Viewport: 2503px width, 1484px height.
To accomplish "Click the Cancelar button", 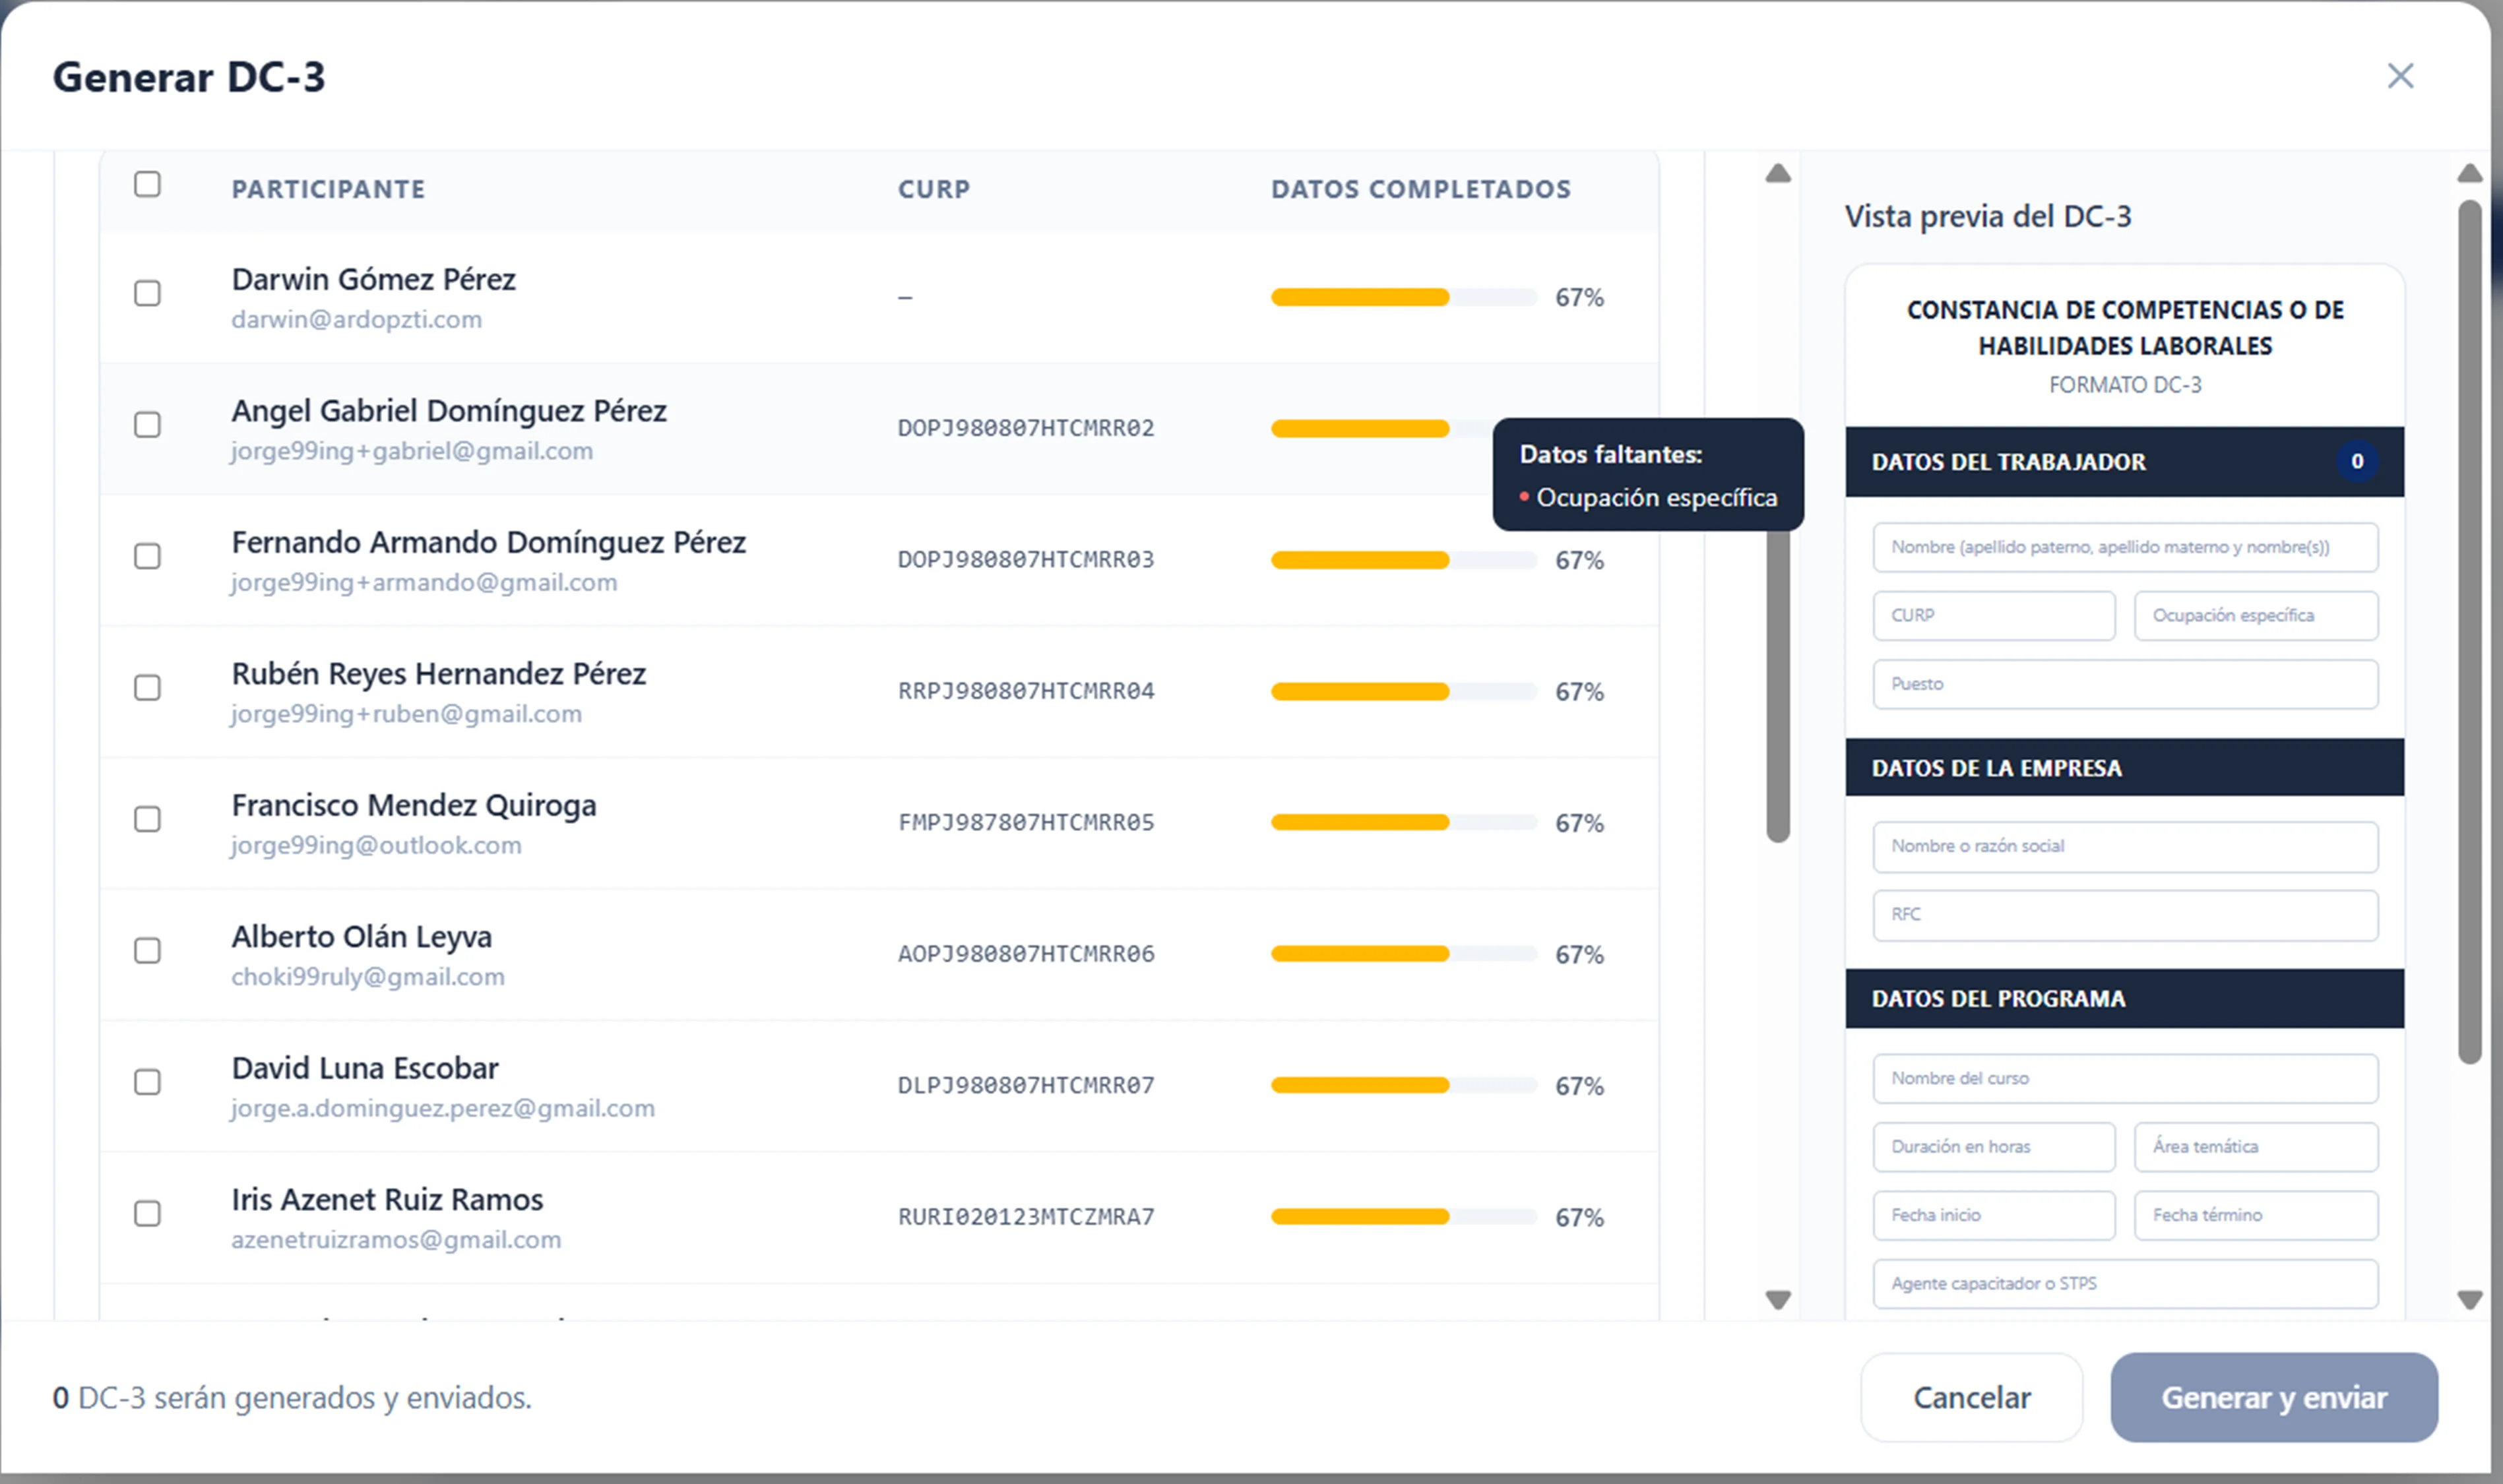I will 1971,1397.
